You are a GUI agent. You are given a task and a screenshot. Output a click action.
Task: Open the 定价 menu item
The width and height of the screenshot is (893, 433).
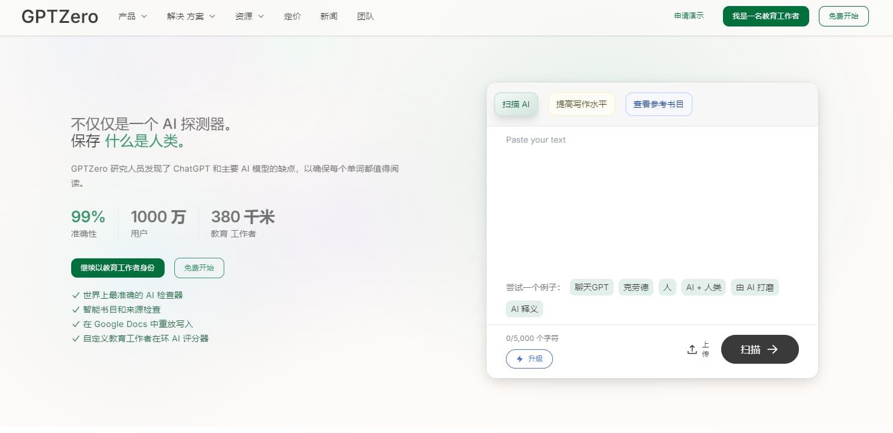[292, 16]
